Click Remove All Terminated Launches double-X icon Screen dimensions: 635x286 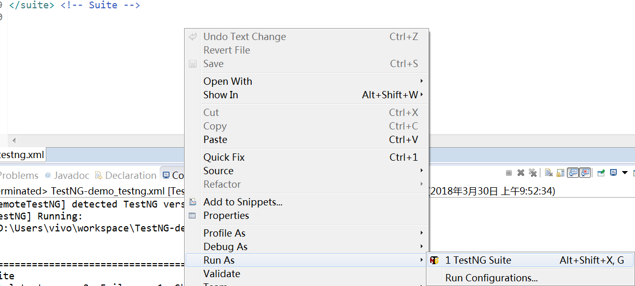[533, 173]
